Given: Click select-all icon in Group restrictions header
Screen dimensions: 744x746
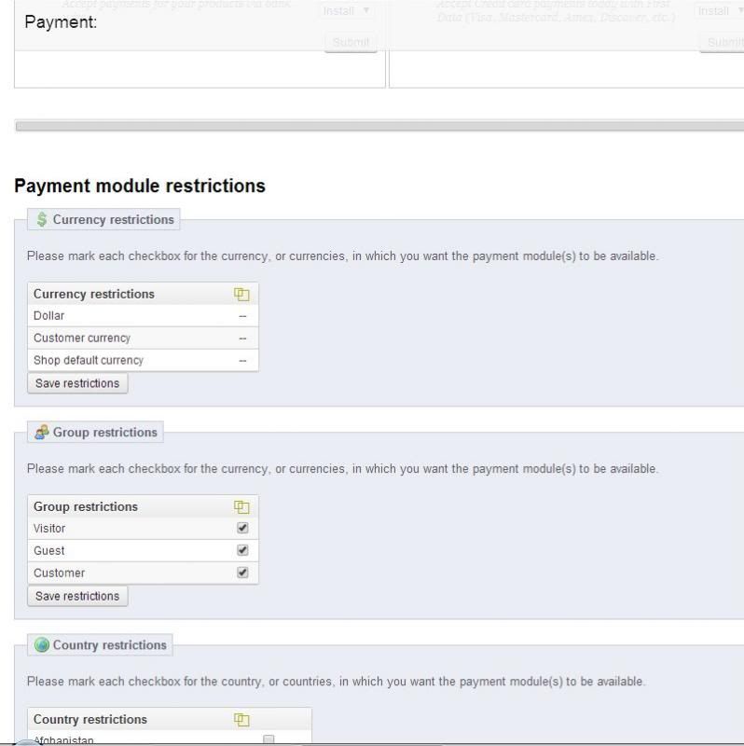Looking at the screenshot, I should tap(242, 507).
